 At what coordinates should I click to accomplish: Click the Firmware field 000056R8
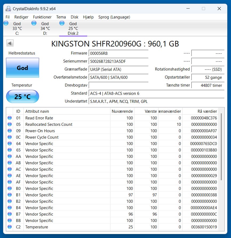(118, 53)
